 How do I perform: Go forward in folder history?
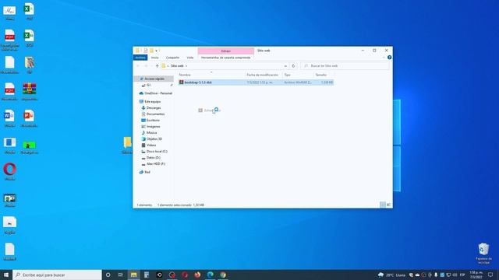(146, 66)
